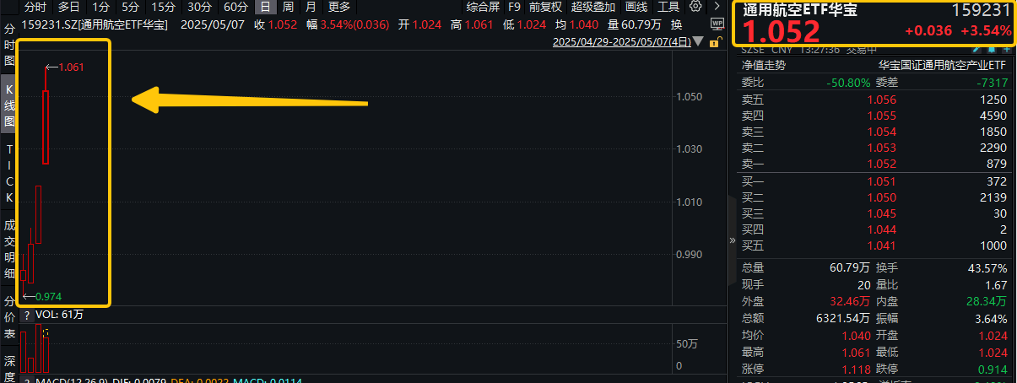Collapse right quote panel using double-chevron
The image size is (1017, 383).
coord(733,240)
